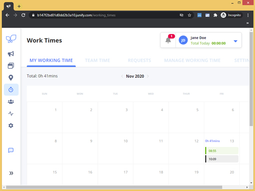This screenshot has width=255, height=191.
Task: Switch to Requests tab
Action: [139, 60]
